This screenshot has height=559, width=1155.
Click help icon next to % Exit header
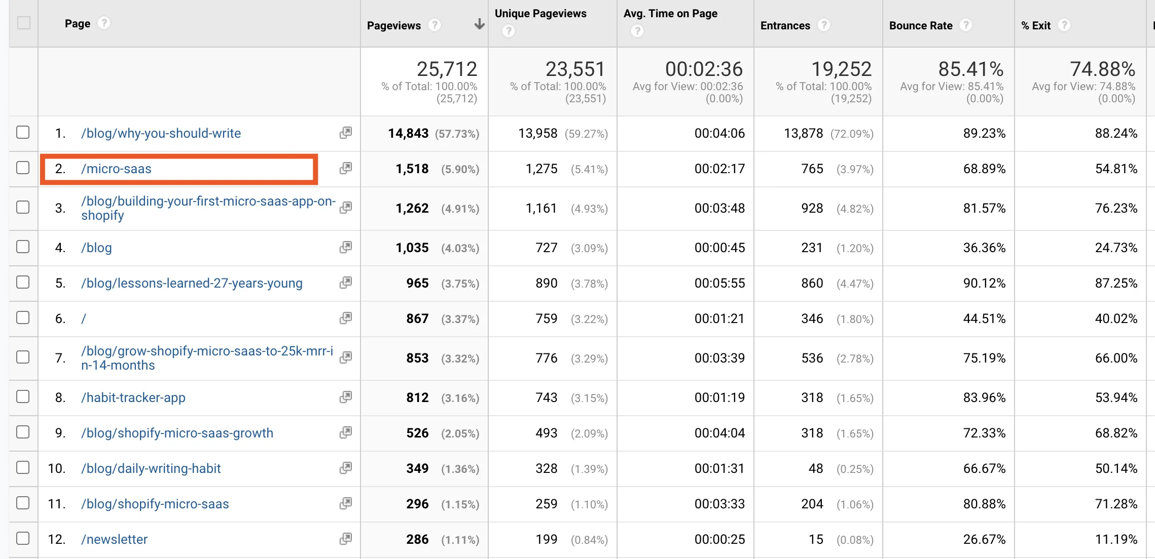1064,25
